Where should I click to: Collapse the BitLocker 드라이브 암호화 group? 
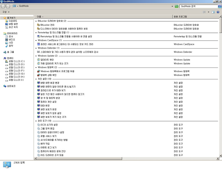click(x=36, y=21)
